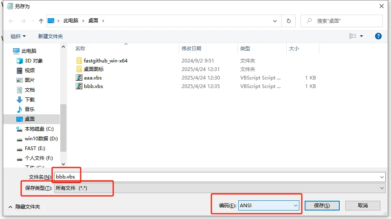This screenshot has width=391, height=219.
Task: Select the 桌面图标 folder
Action: click(x=94, y=69)
